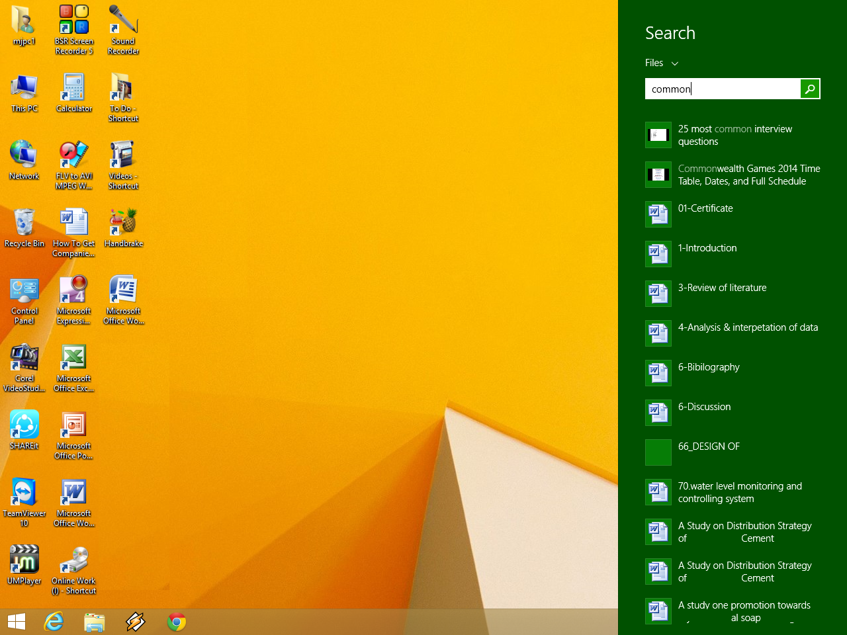The image size is (847, 635).
Task: Launch the UMPlayer shortcut
Action: coord(24,566)
